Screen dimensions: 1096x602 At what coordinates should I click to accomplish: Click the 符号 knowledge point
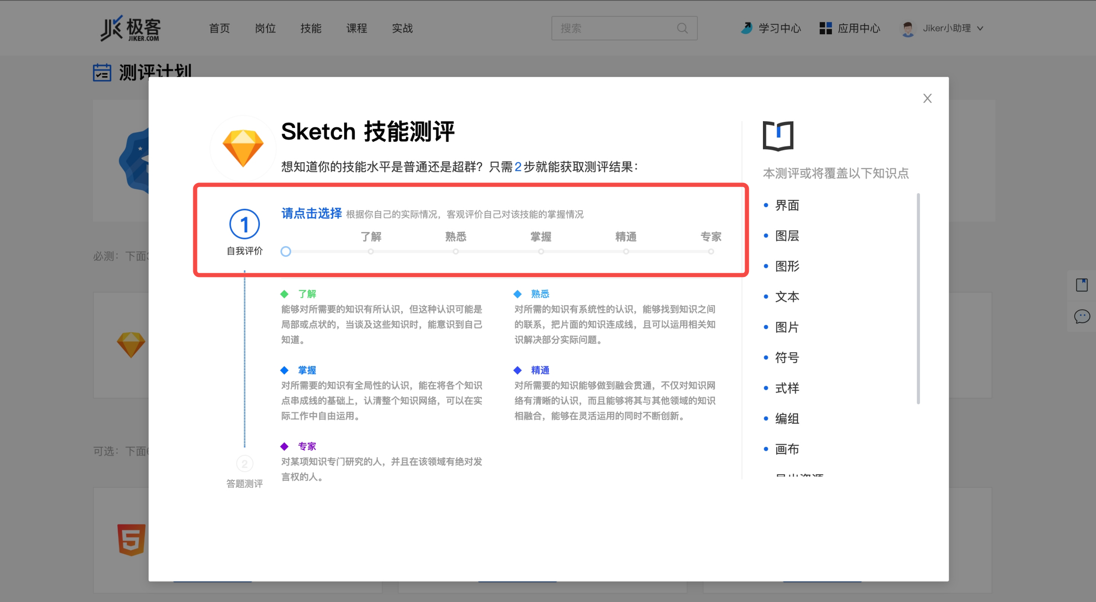click(x=787, y=358)
